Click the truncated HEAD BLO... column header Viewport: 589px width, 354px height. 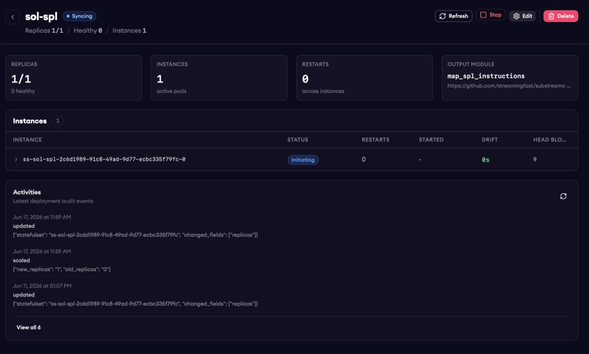pyautogui.click(x=550, y=140)
